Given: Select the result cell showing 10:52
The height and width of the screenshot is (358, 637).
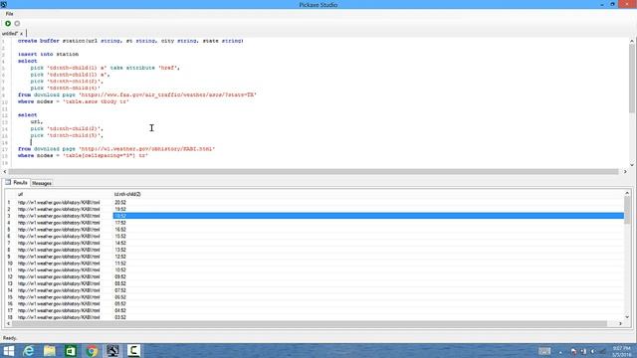Looking at the screenshot, I should tap(368, 269).
